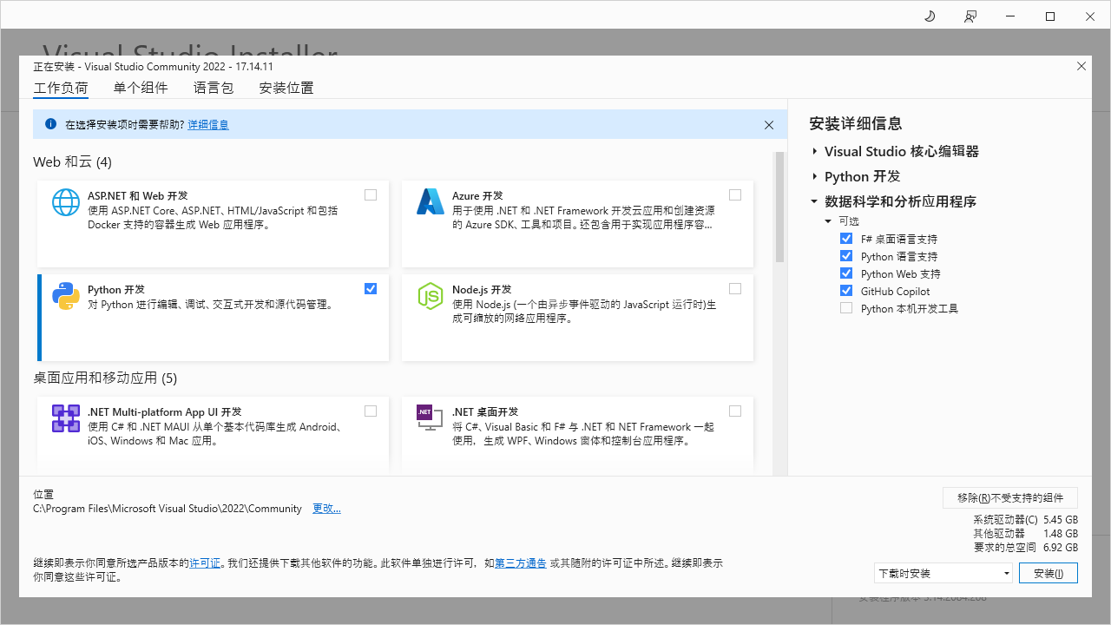Check the .NET Multi-platform App UI checkbox
Screen dimensions: 1111x625
(x=371, y=411)
